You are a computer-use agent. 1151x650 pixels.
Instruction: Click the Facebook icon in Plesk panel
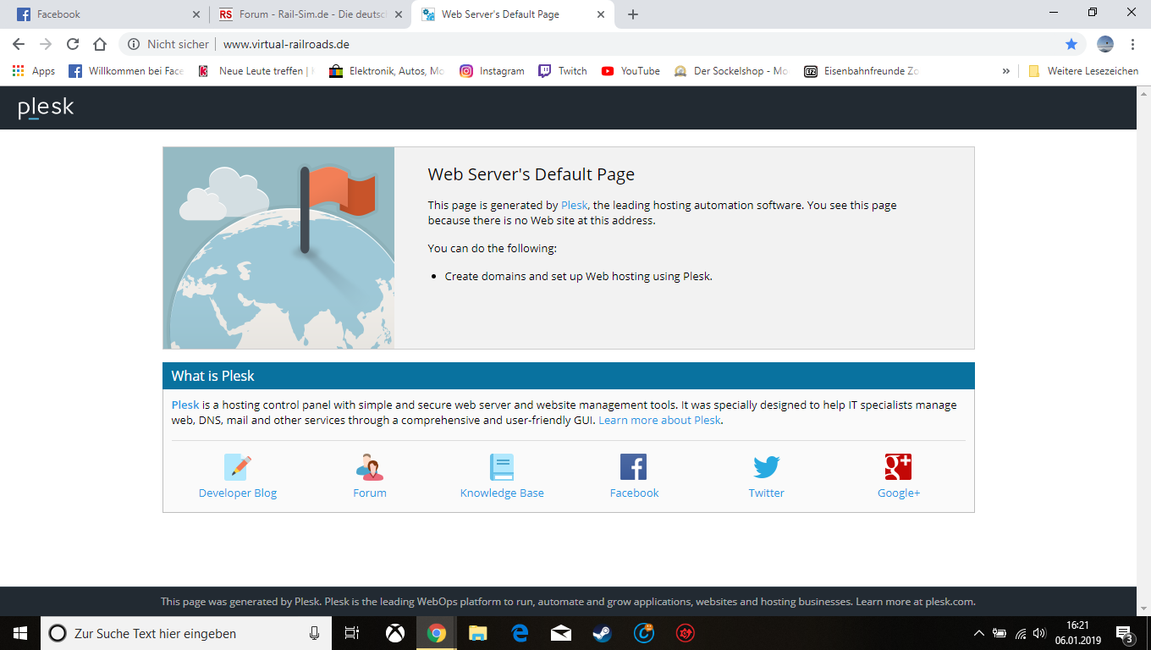click(x=634, y=467)
